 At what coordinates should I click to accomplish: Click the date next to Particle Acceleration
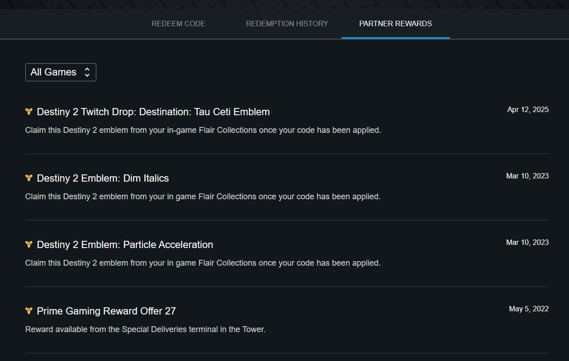527,242
